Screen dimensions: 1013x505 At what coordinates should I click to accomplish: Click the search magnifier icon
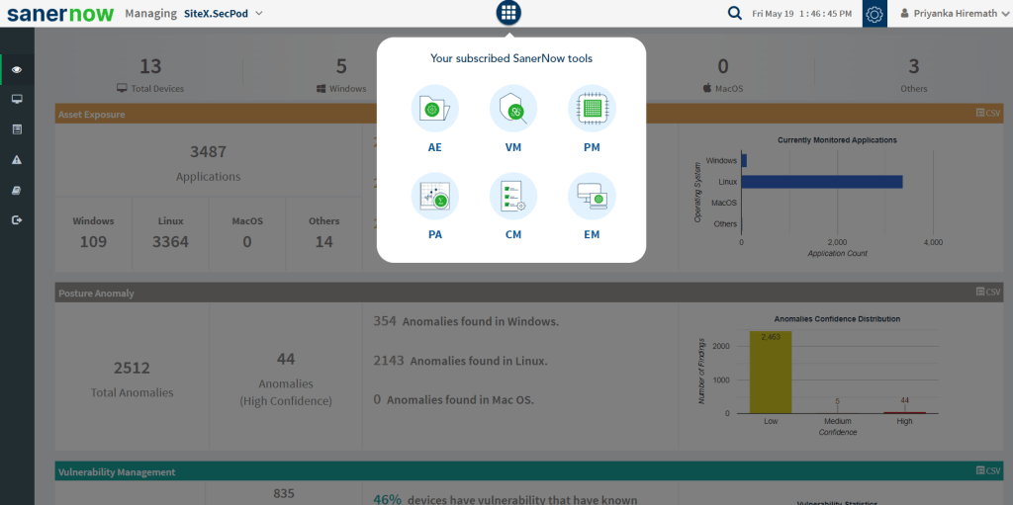(x=735, y=13)
